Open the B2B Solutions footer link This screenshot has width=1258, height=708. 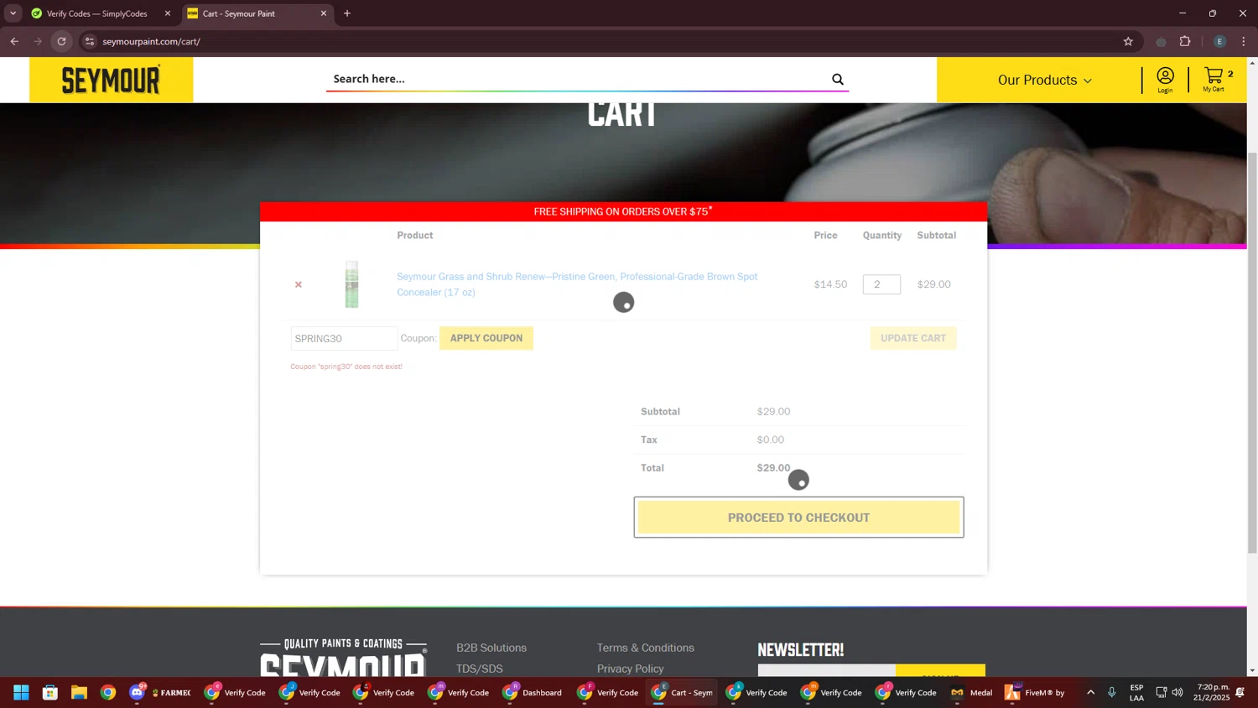491,648
